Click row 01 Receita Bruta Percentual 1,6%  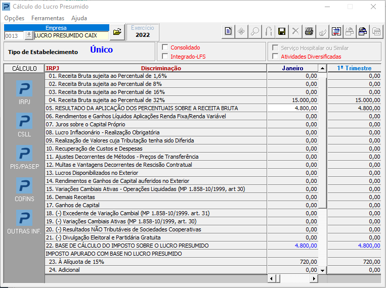click(156, 76)
